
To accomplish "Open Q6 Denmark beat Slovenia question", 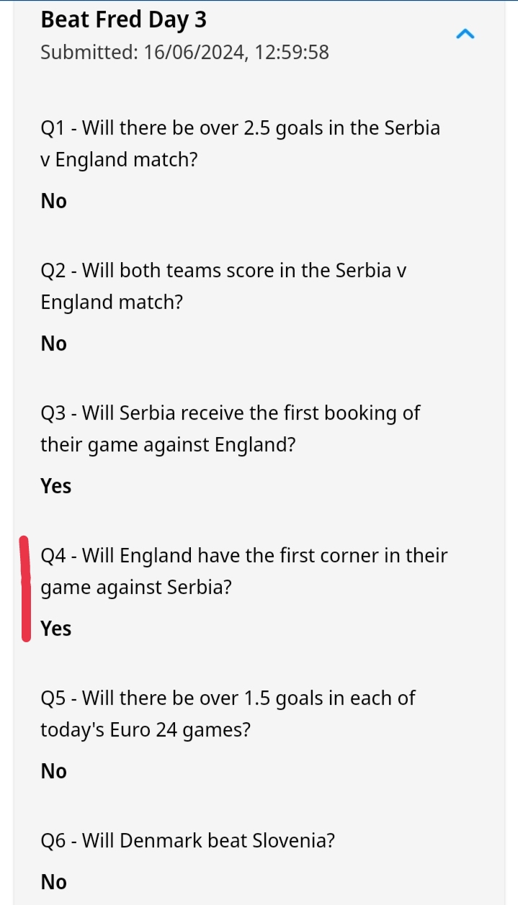I will [187, 841].
